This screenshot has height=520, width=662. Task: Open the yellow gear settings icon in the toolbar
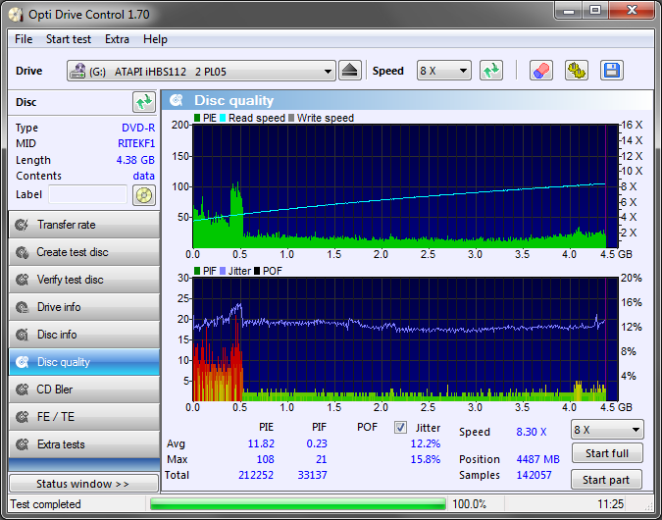(x=577, y=71)
